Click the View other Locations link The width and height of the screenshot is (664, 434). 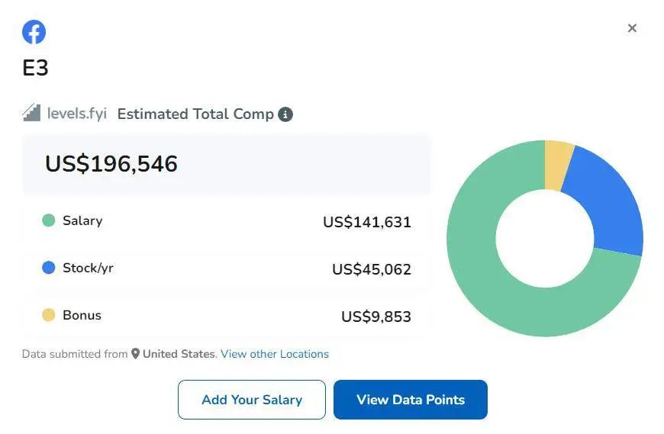pos(275,354)
